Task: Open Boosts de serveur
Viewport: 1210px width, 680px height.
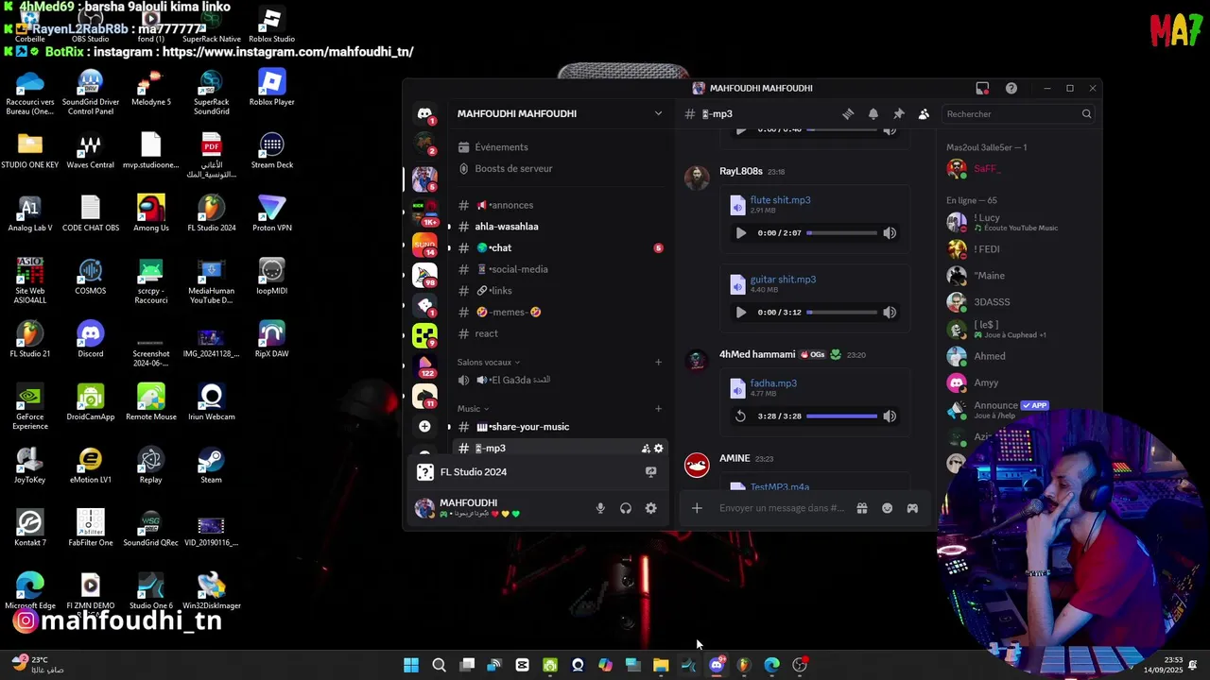Action: [560, 169]
